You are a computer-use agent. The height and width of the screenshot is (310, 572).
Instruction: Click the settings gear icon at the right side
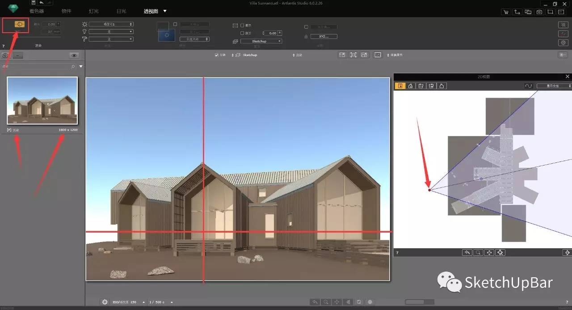tap(563, 42)
